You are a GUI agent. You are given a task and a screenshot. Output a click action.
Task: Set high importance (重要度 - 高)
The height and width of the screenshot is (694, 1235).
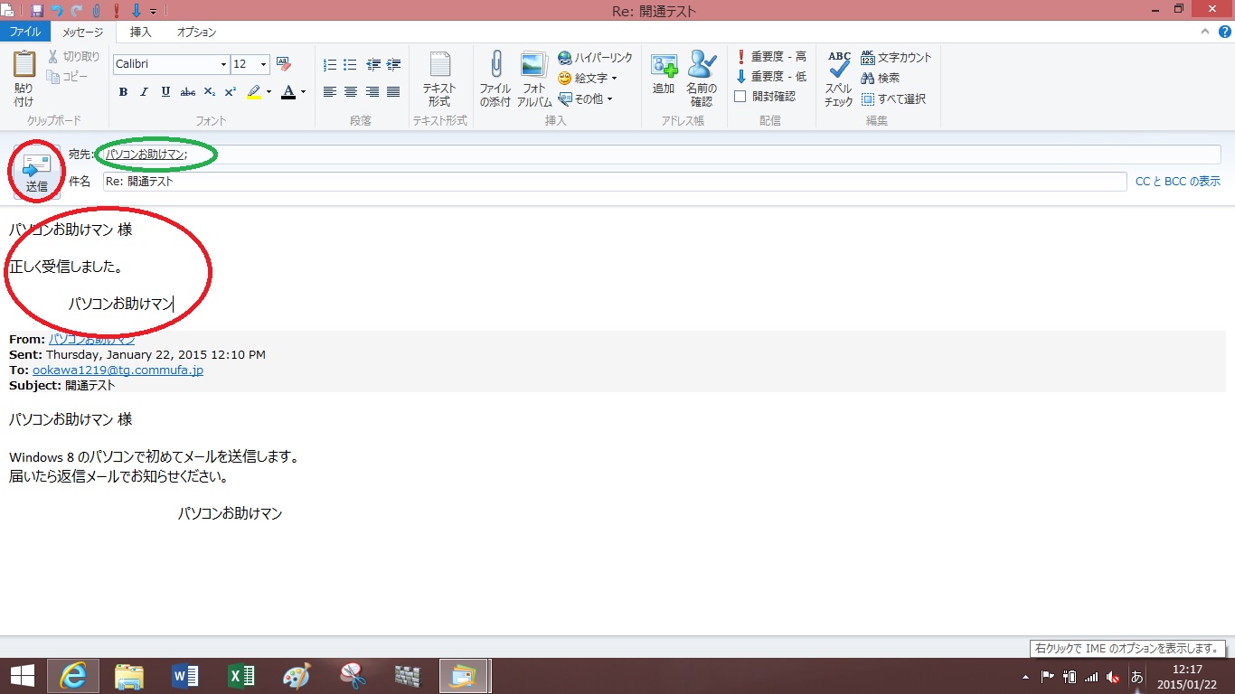click(770, 56)
